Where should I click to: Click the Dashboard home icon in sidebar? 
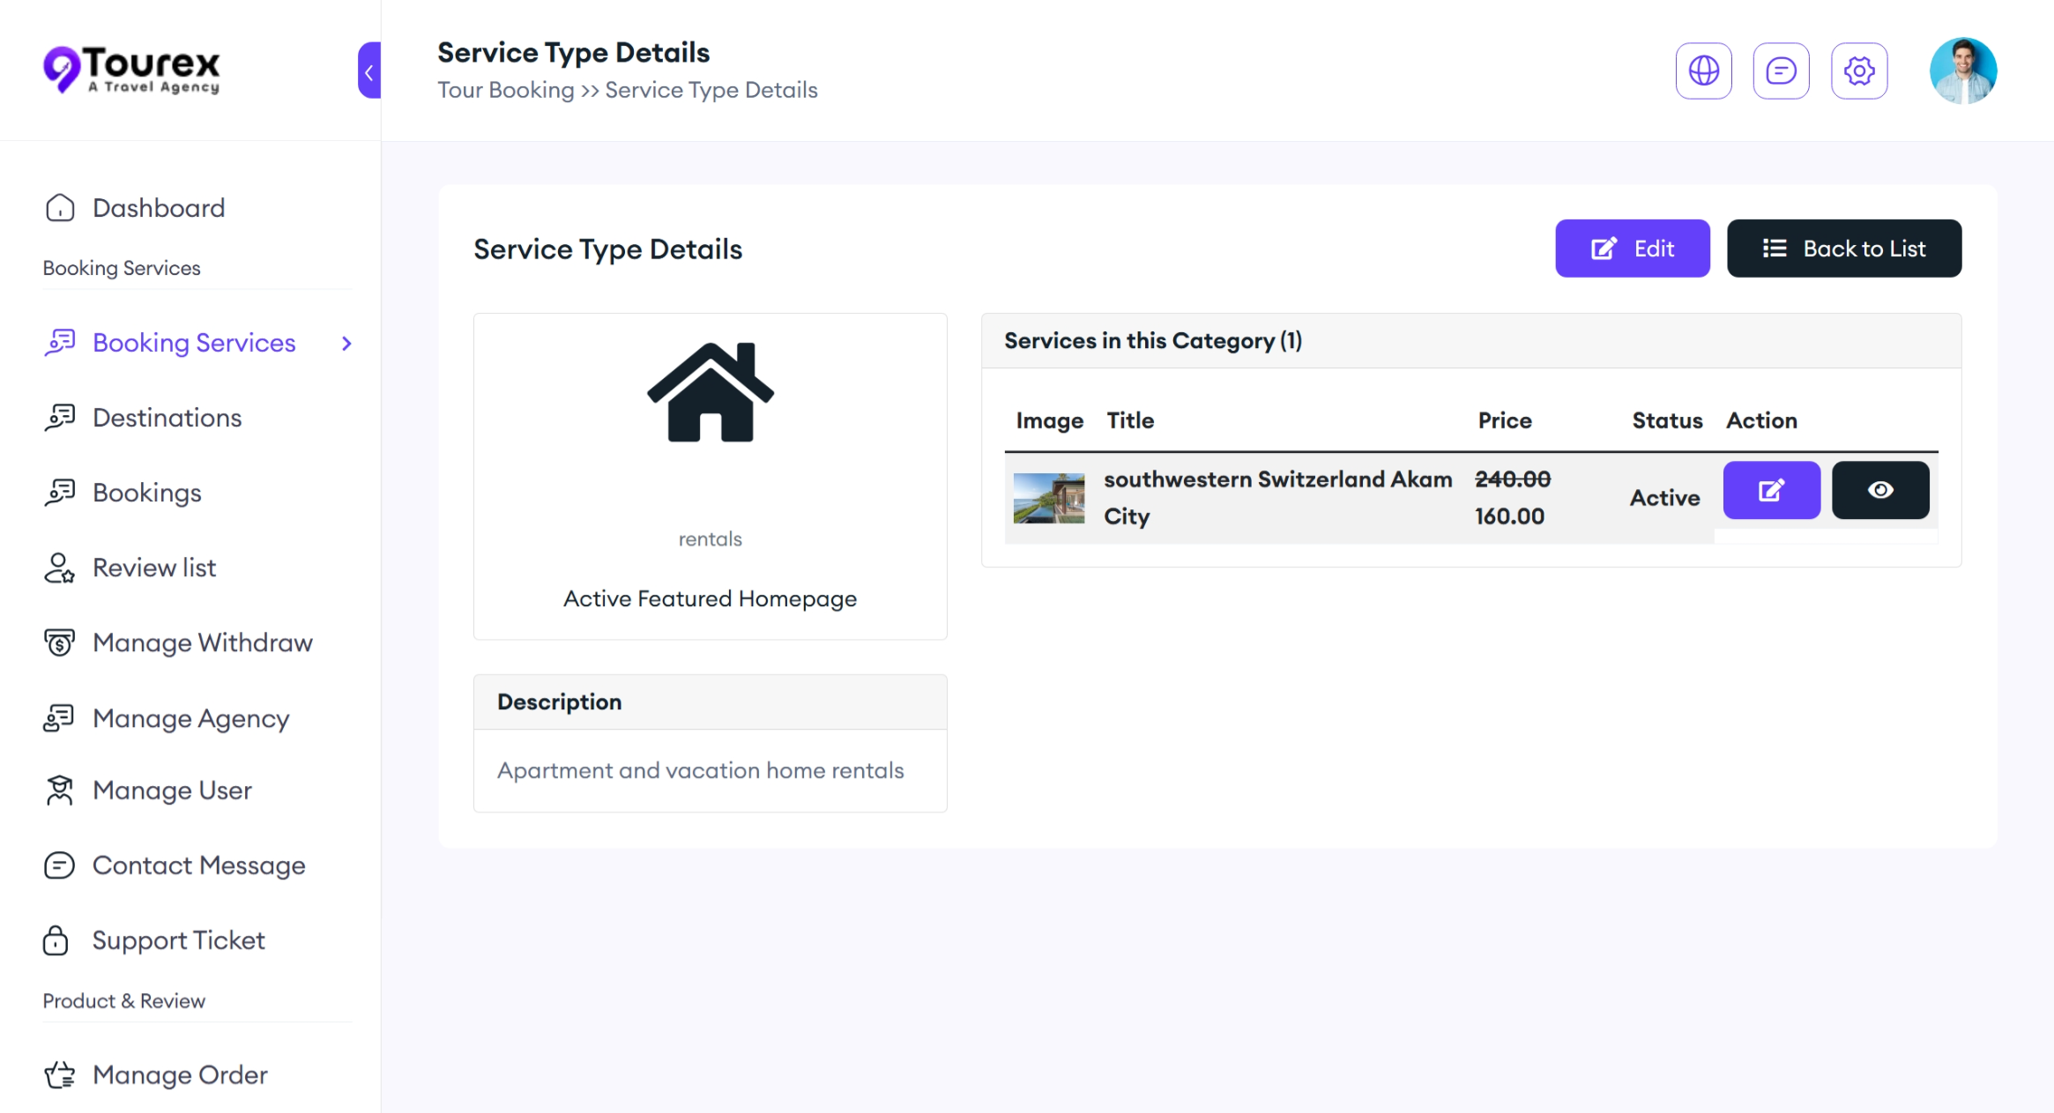(60, 208)
